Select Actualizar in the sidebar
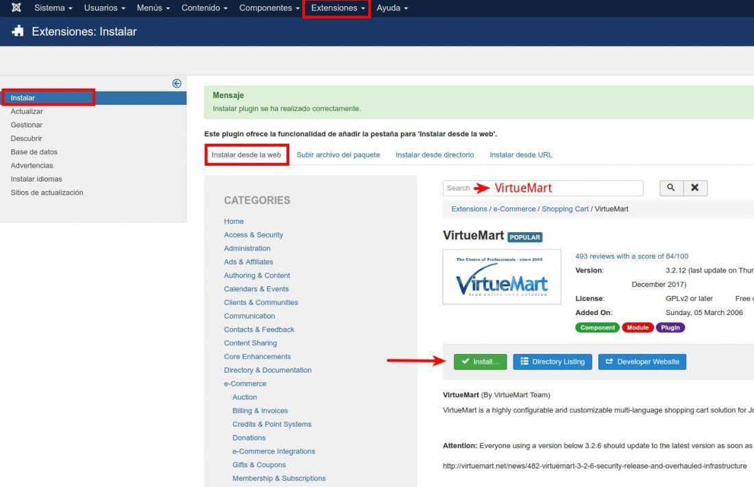This screenshot has height=487, width=754. pyautogui.click(x=27, y=111)
